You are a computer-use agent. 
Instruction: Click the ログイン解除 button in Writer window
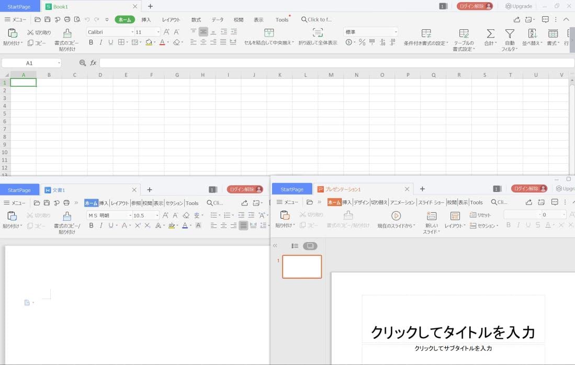[245, 189]
